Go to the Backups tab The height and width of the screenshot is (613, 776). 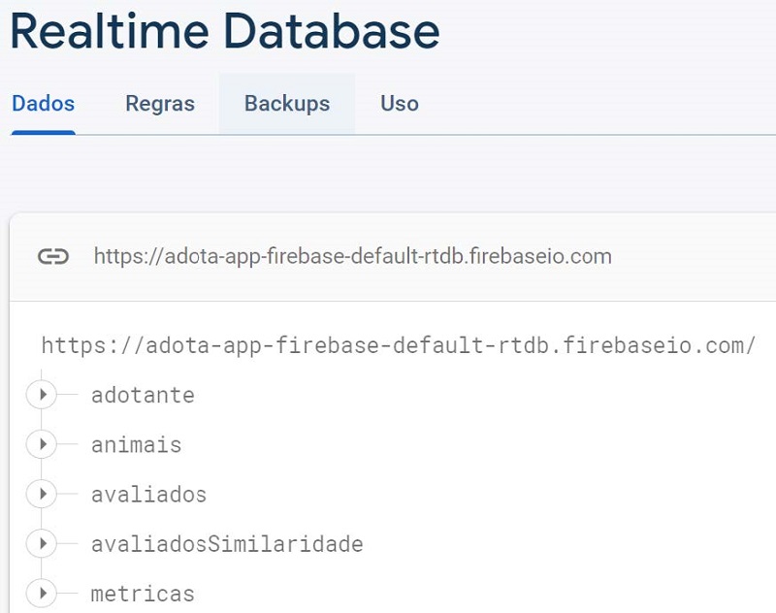pos(286,104)
